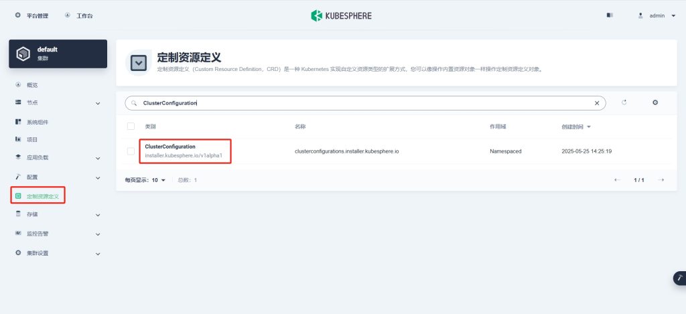Click the projects icon beside 项目

(x=18, y=139)
